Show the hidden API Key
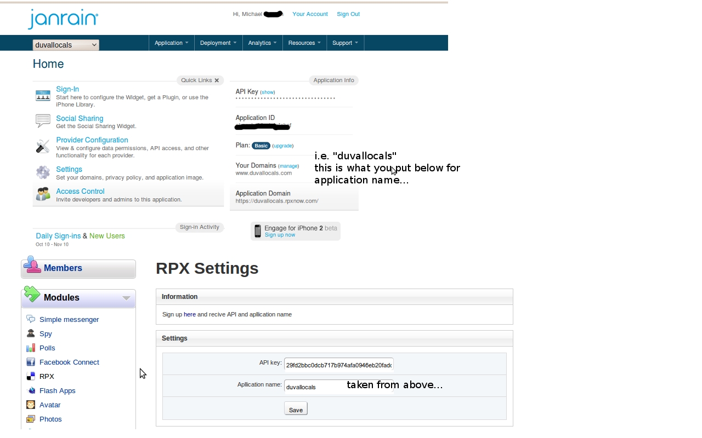 coord(268,92)
